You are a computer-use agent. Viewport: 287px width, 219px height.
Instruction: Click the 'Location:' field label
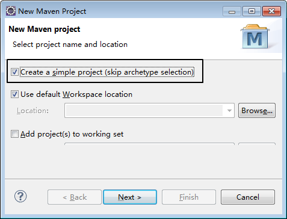[x=32, y=111]
